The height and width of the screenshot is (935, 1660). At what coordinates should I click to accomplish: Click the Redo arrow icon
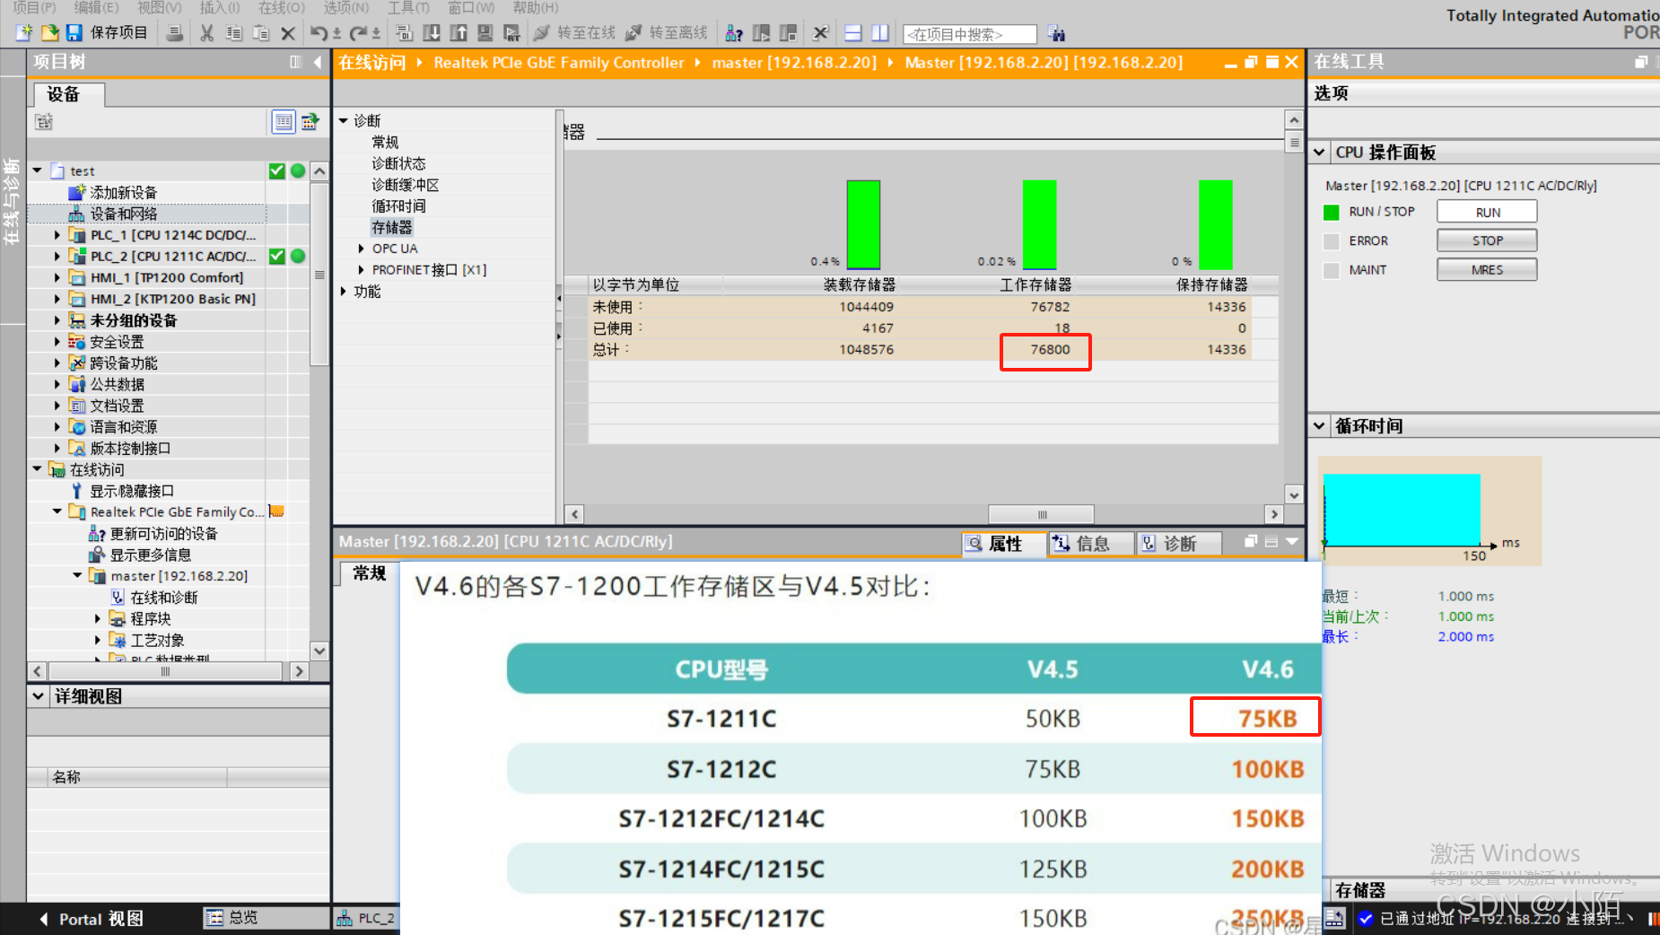tap(358, 33)
